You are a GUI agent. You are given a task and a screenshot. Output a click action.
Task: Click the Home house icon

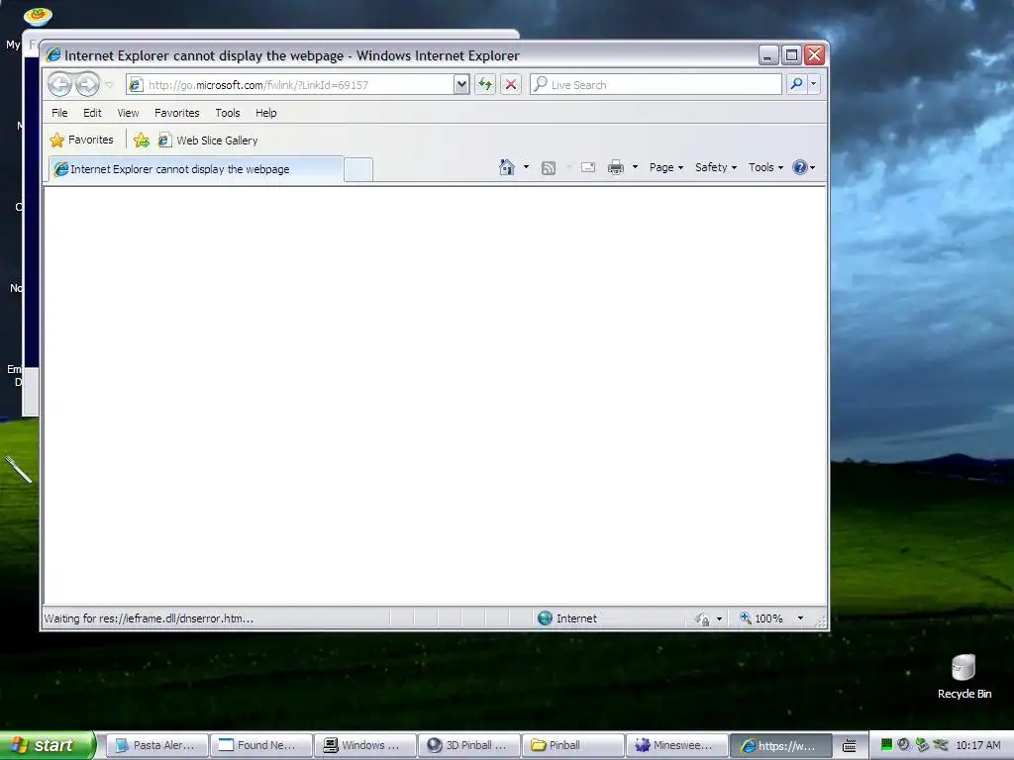pos(506,167)
